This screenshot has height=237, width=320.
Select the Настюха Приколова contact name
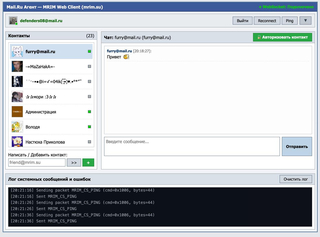click(45, 142)
